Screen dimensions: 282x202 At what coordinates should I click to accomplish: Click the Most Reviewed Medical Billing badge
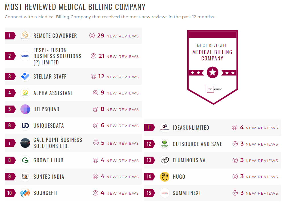click(212, 67)
